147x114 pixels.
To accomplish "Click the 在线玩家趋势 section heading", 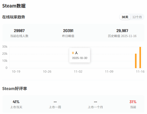I will coord(14,17).
